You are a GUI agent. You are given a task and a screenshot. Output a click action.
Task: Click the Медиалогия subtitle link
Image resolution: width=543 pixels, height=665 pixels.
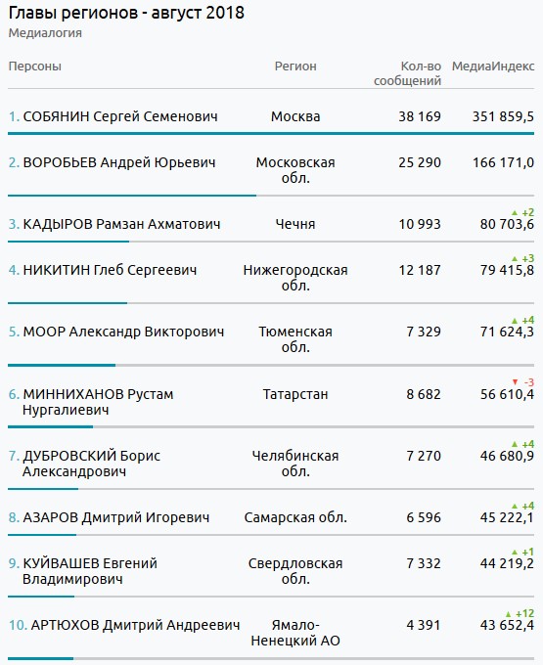[45, 33]
